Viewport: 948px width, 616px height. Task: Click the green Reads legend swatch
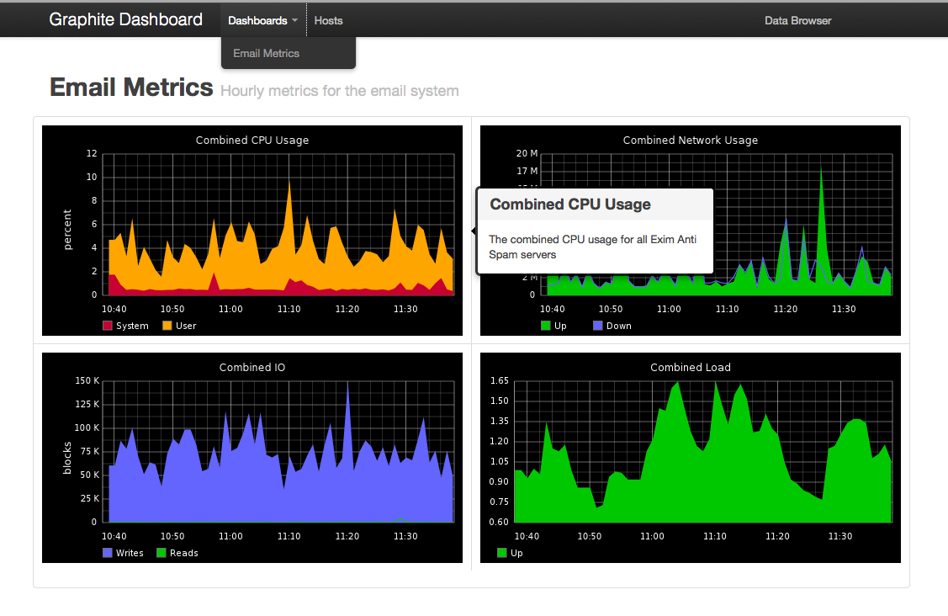tap(162, 552)
